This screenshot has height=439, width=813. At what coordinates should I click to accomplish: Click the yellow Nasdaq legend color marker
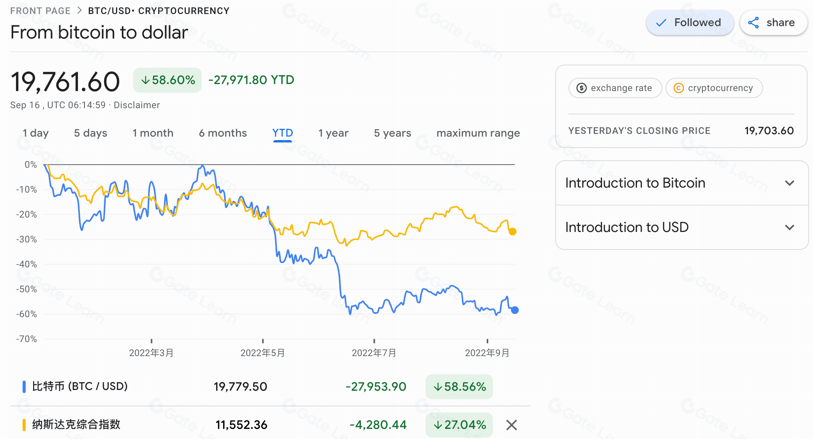pyautogui.click(x=24, y=425)
